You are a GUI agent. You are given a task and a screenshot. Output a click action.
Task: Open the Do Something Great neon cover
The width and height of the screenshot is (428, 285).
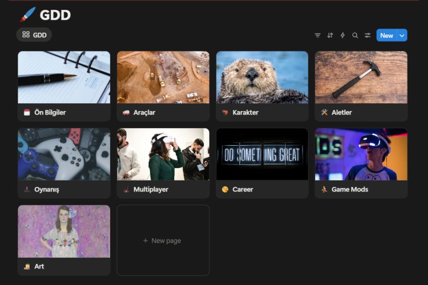262,154
